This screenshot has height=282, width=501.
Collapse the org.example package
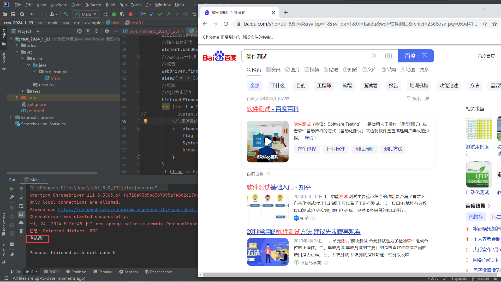34,71
